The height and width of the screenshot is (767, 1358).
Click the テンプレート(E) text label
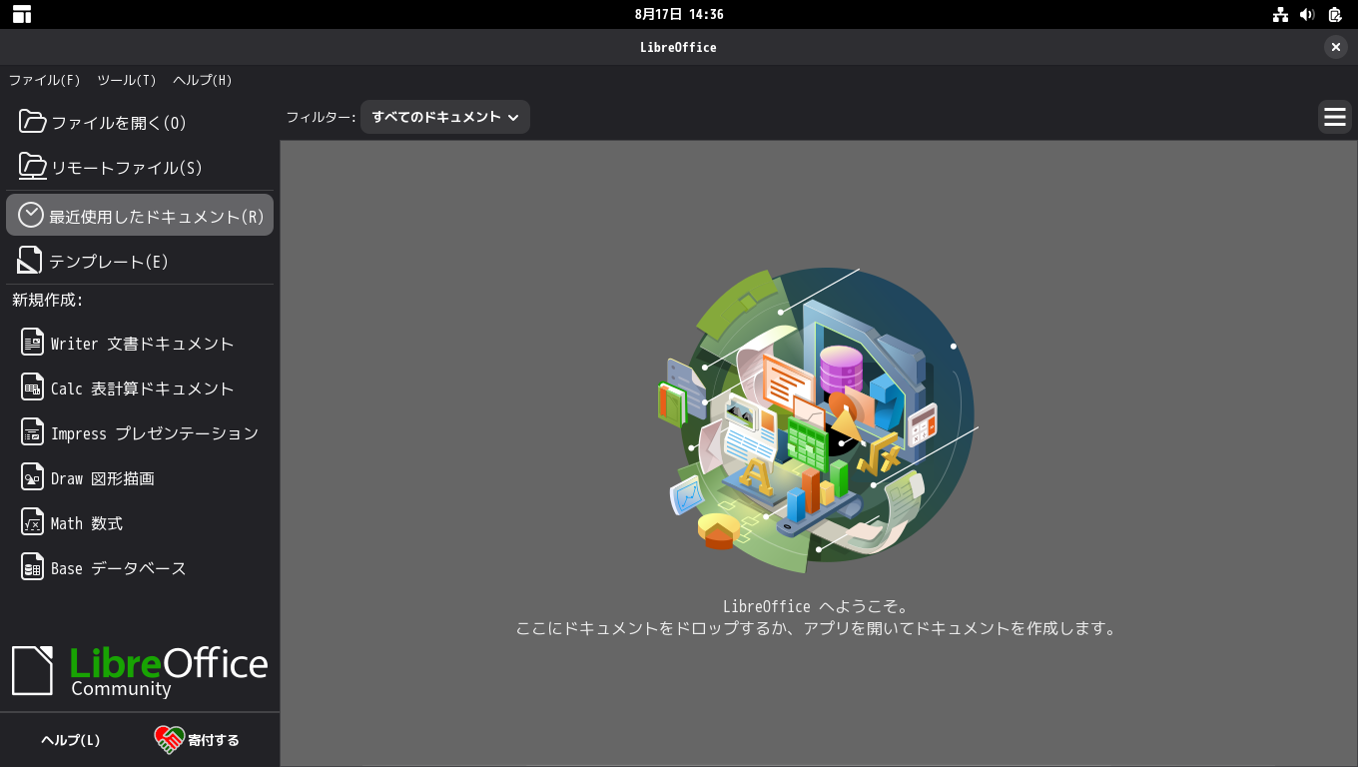coord(109,262)
